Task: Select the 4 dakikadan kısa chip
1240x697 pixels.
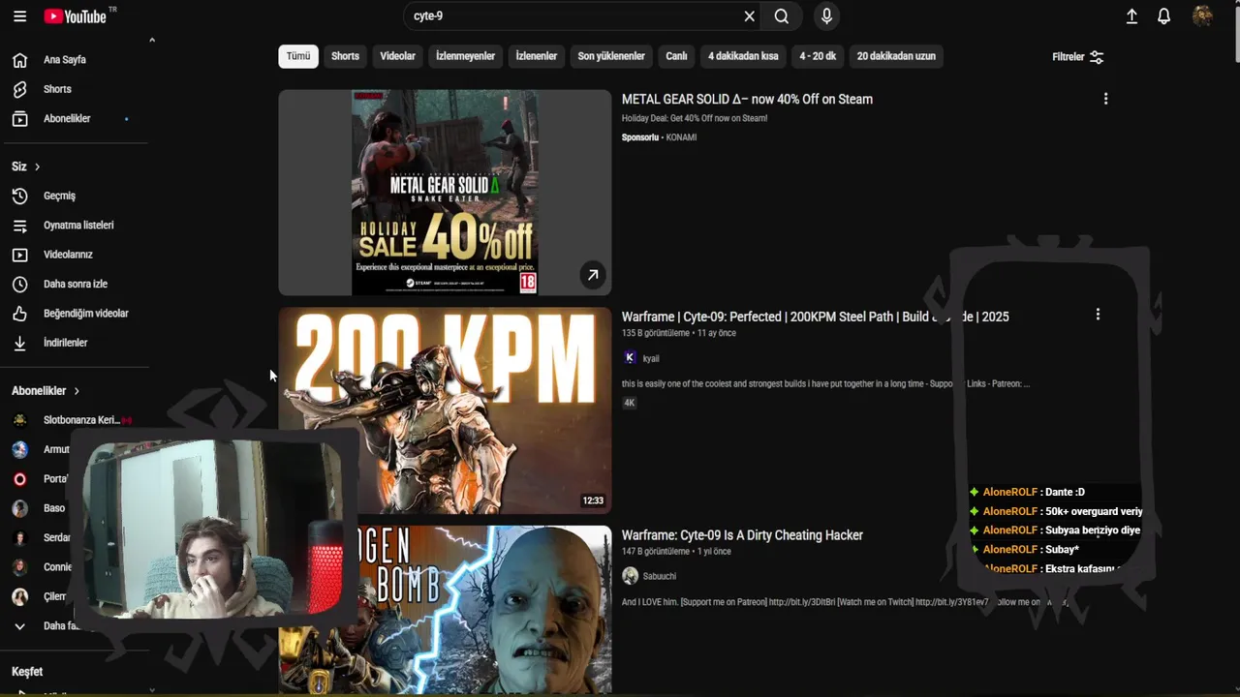Action: (743, 56)
